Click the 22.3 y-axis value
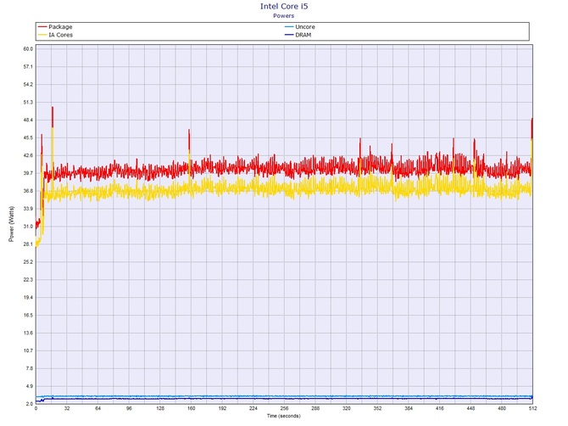Viewport: 568px width, 426px height. click(28, 280)
